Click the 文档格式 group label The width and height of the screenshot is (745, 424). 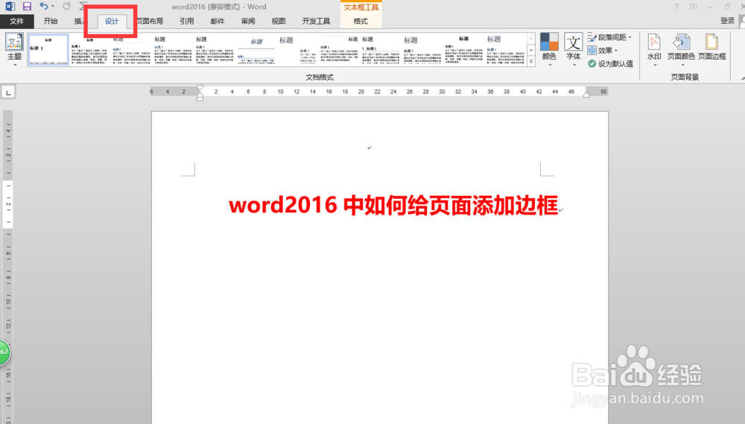[320, 77]
